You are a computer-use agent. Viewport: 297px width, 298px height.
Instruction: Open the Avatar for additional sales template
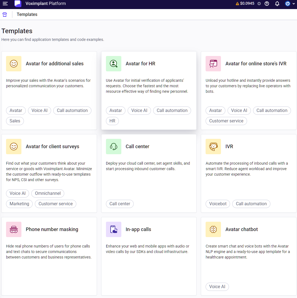pyautogui.click(x=55, y=64)
